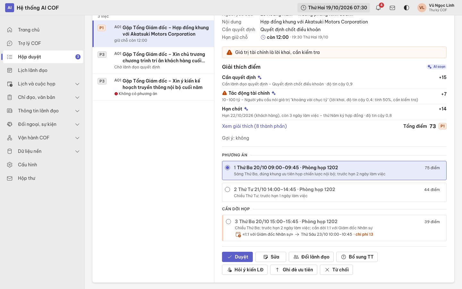Expand the Thông tin lãnh đạo chevron
462x289 pixels.
(77, 111)
